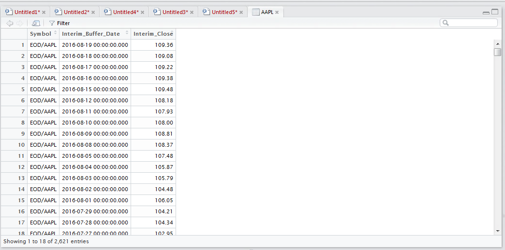Select the close value 108.18
This screenshot has width=505, height=250.
click(153, 100)
